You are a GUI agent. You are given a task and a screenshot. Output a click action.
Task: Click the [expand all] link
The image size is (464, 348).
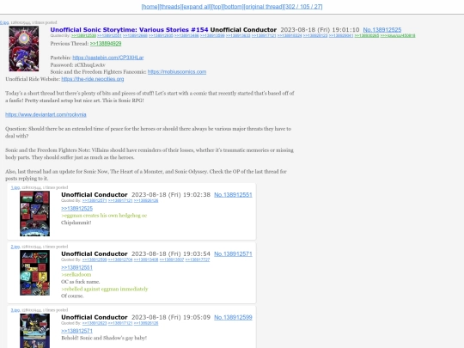[197, 7]
